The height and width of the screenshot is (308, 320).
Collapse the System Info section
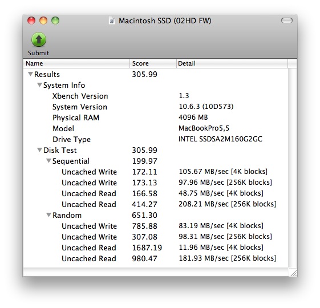[x=39, y=85]
